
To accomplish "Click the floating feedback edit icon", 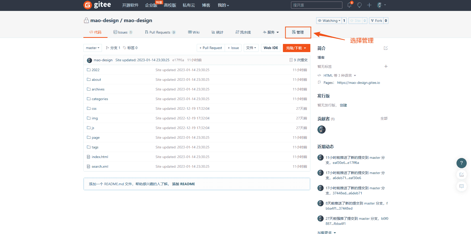I will [461, 175].
